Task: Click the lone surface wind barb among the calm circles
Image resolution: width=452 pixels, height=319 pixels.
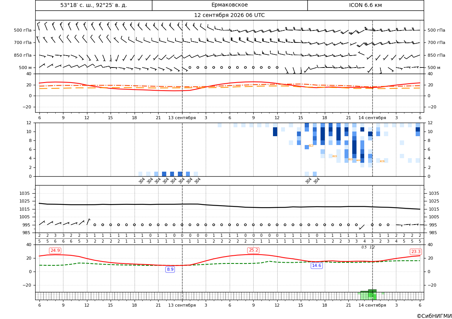Action: point(362,227)
